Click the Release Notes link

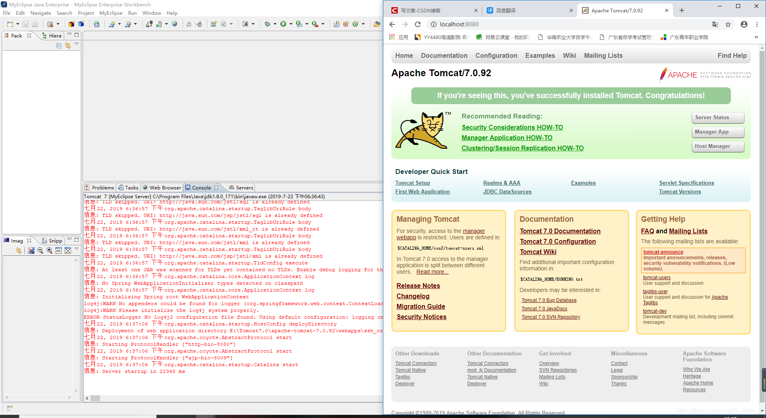tap(418, 286)
